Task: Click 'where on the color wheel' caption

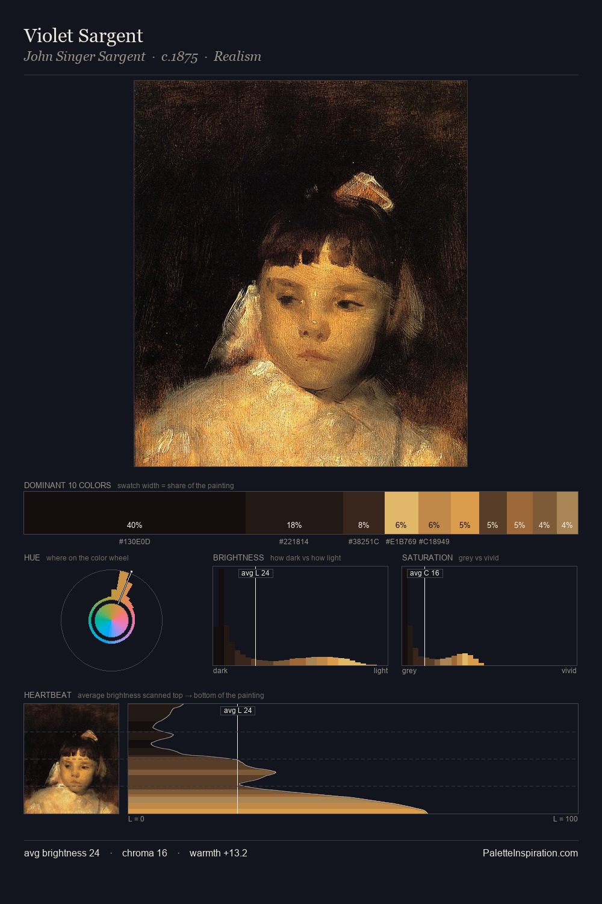Action: [x=87, y=558]
